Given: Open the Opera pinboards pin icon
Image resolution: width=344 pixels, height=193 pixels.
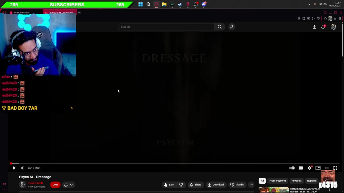Looking at the screenshot, I should click(299, 18).
